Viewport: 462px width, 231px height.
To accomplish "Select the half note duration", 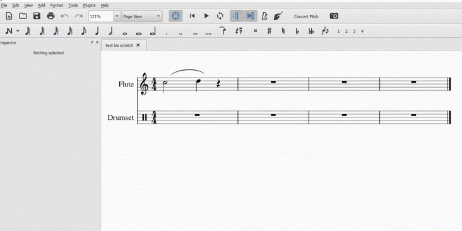I will pyautogui.click(x=111, y=31).
